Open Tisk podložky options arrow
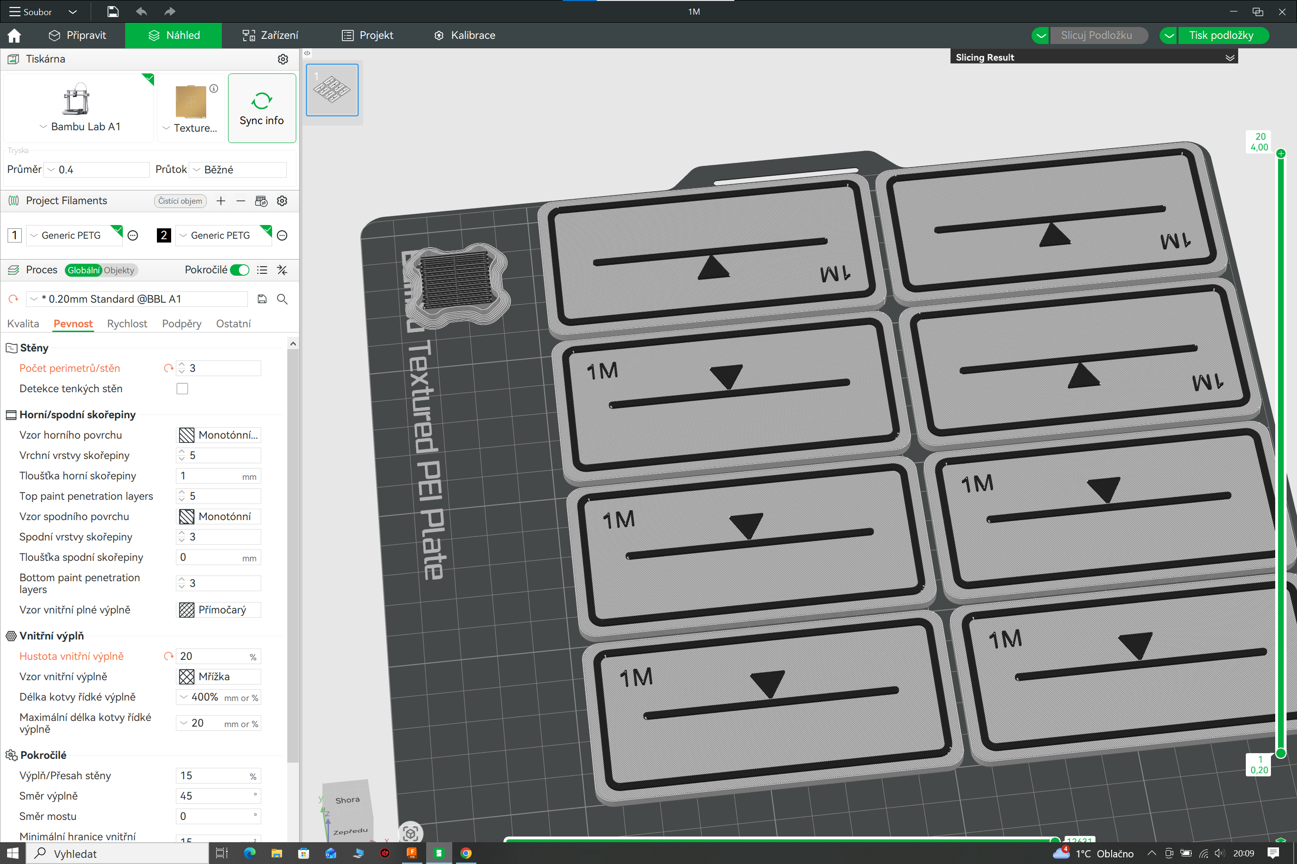The image size is (1297, 864). tap(1169, 35)
